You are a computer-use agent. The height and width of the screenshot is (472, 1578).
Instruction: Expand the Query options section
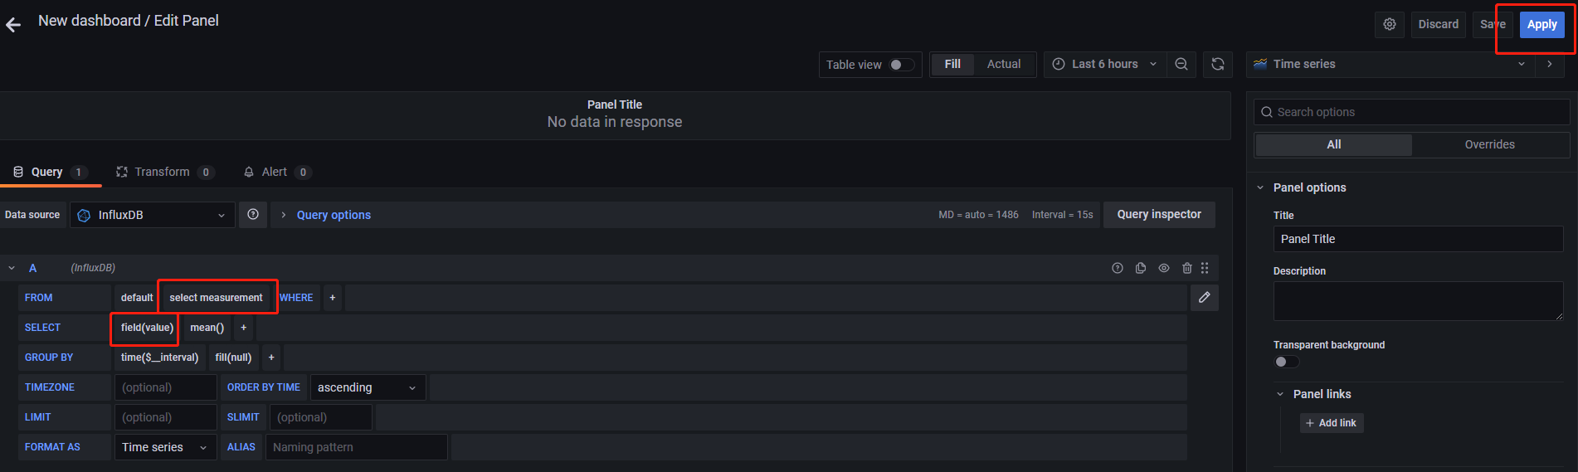333,215
